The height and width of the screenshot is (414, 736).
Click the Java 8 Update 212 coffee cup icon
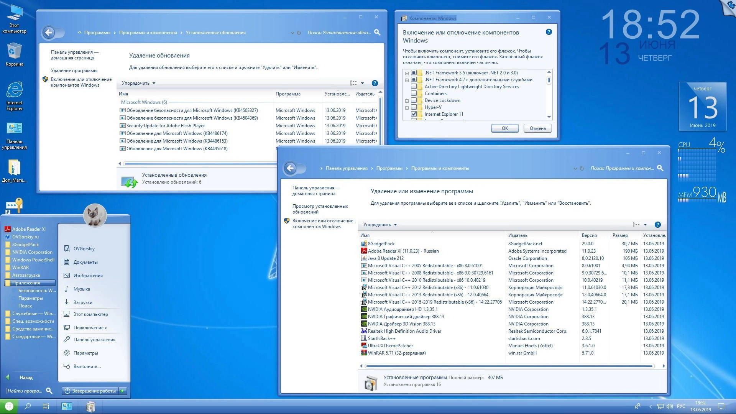(x=364, y=258)
